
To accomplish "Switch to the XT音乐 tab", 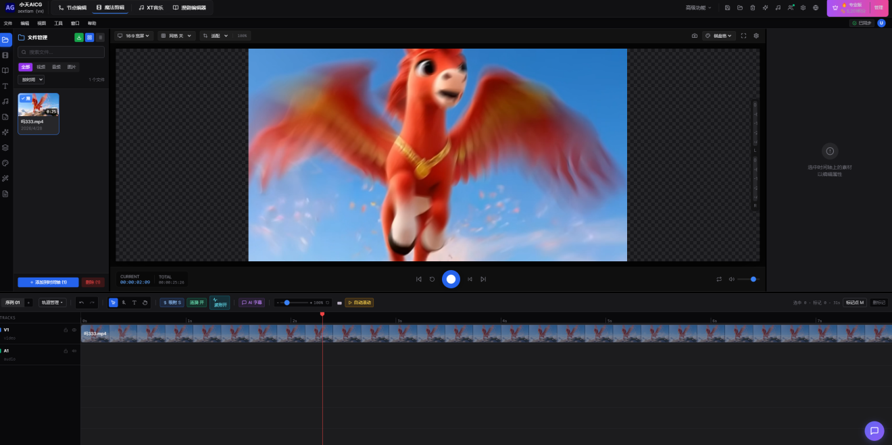I will point(150,7).
